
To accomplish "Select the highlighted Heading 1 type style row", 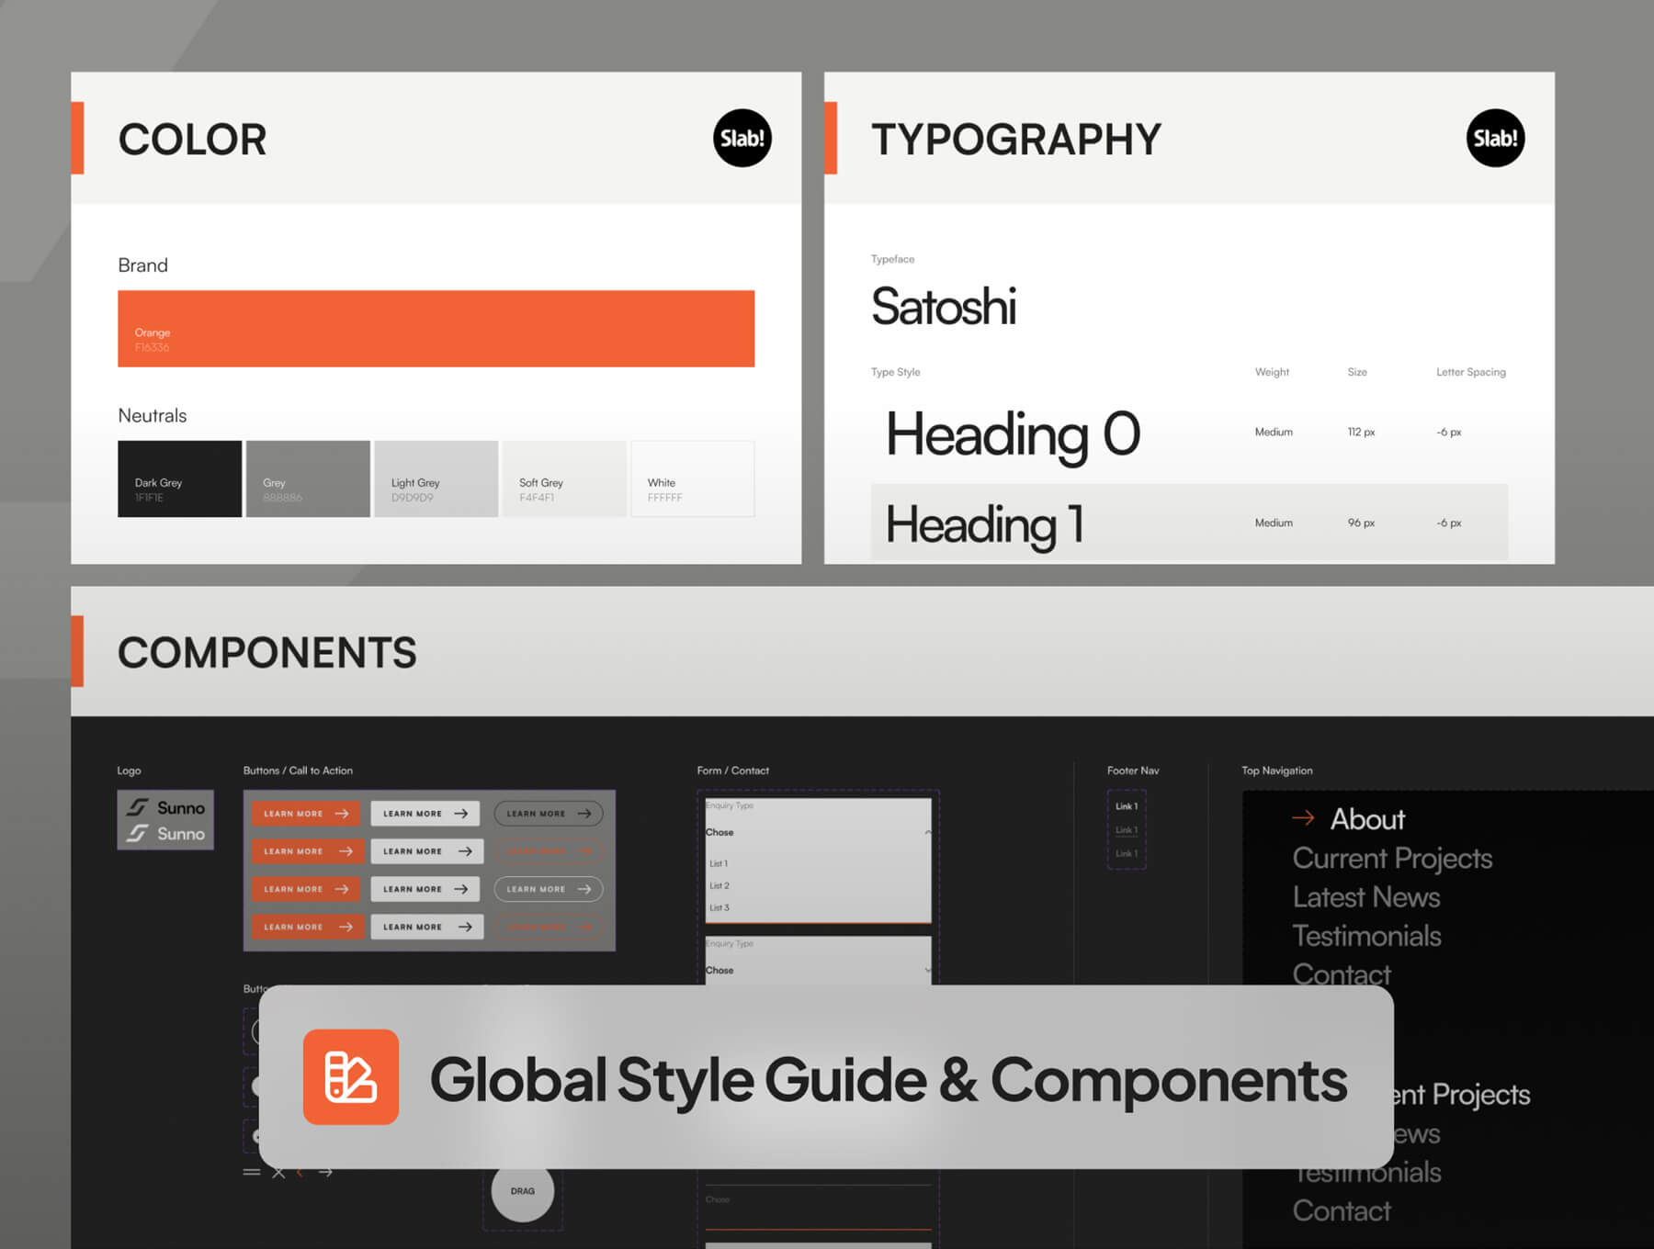I will 1188,523.
